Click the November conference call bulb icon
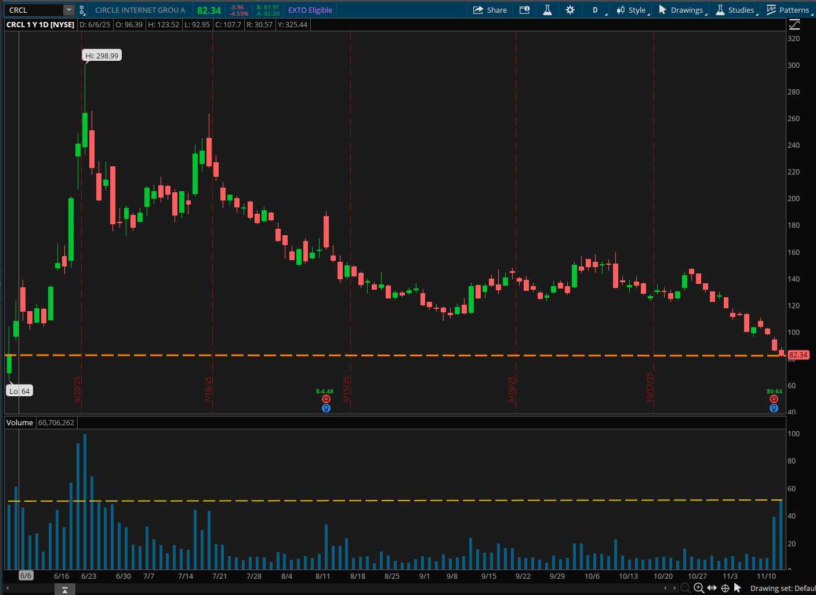Viewport: 816px width, 595px height. pos(774,408)
